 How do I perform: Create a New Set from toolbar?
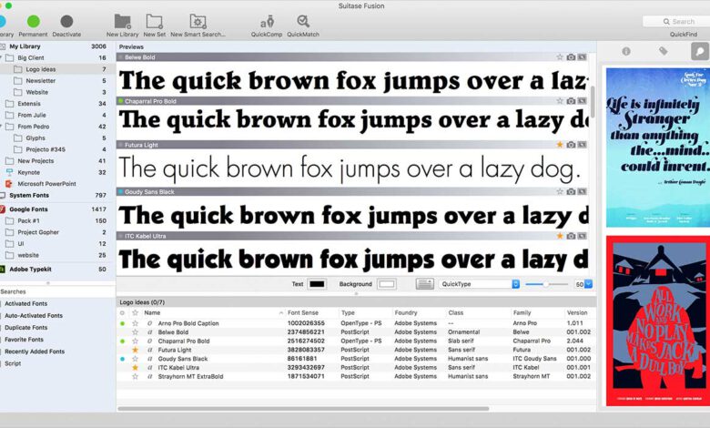154,21
